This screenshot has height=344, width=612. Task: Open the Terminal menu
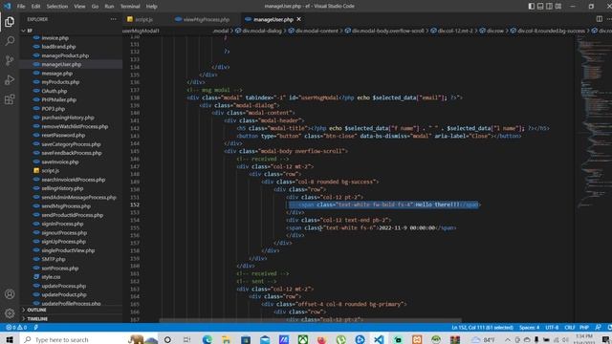pos(130,7)
